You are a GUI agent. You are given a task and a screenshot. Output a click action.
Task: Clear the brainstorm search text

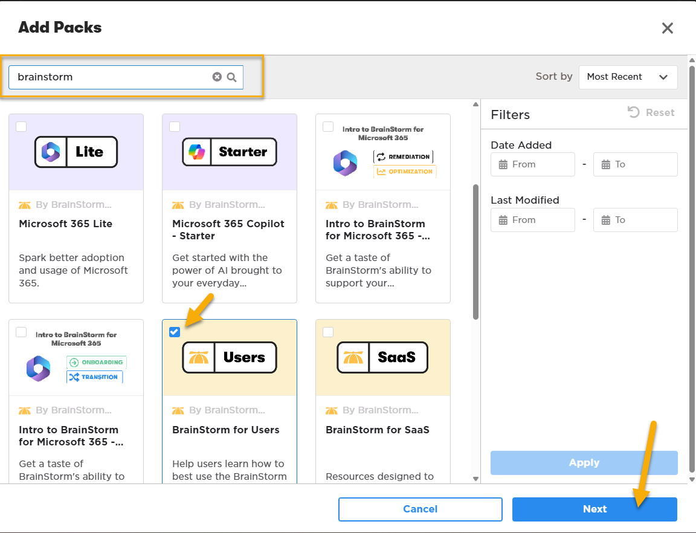(x=217, y=77)
